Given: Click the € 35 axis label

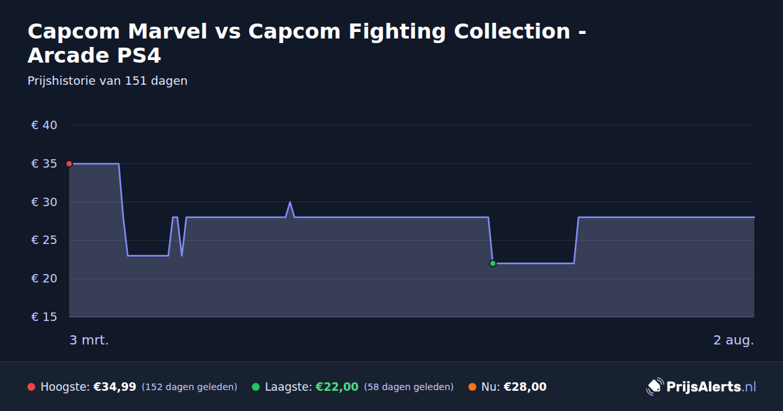Looking at the screenshot, I should [44, 164].
